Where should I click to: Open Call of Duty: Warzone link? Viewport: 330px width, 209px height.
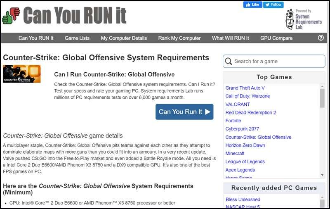(x=247, y=96)
